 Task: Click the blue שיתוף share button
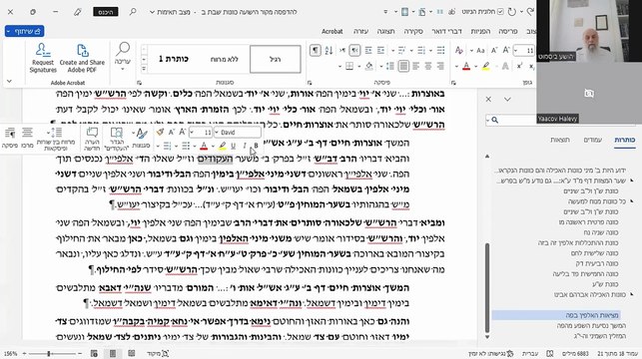tap(25, 31)
